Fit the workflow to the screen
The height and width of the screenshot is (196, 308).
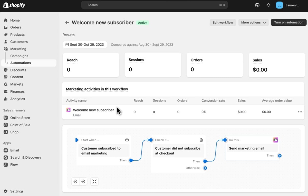click(x=94, y=181)
